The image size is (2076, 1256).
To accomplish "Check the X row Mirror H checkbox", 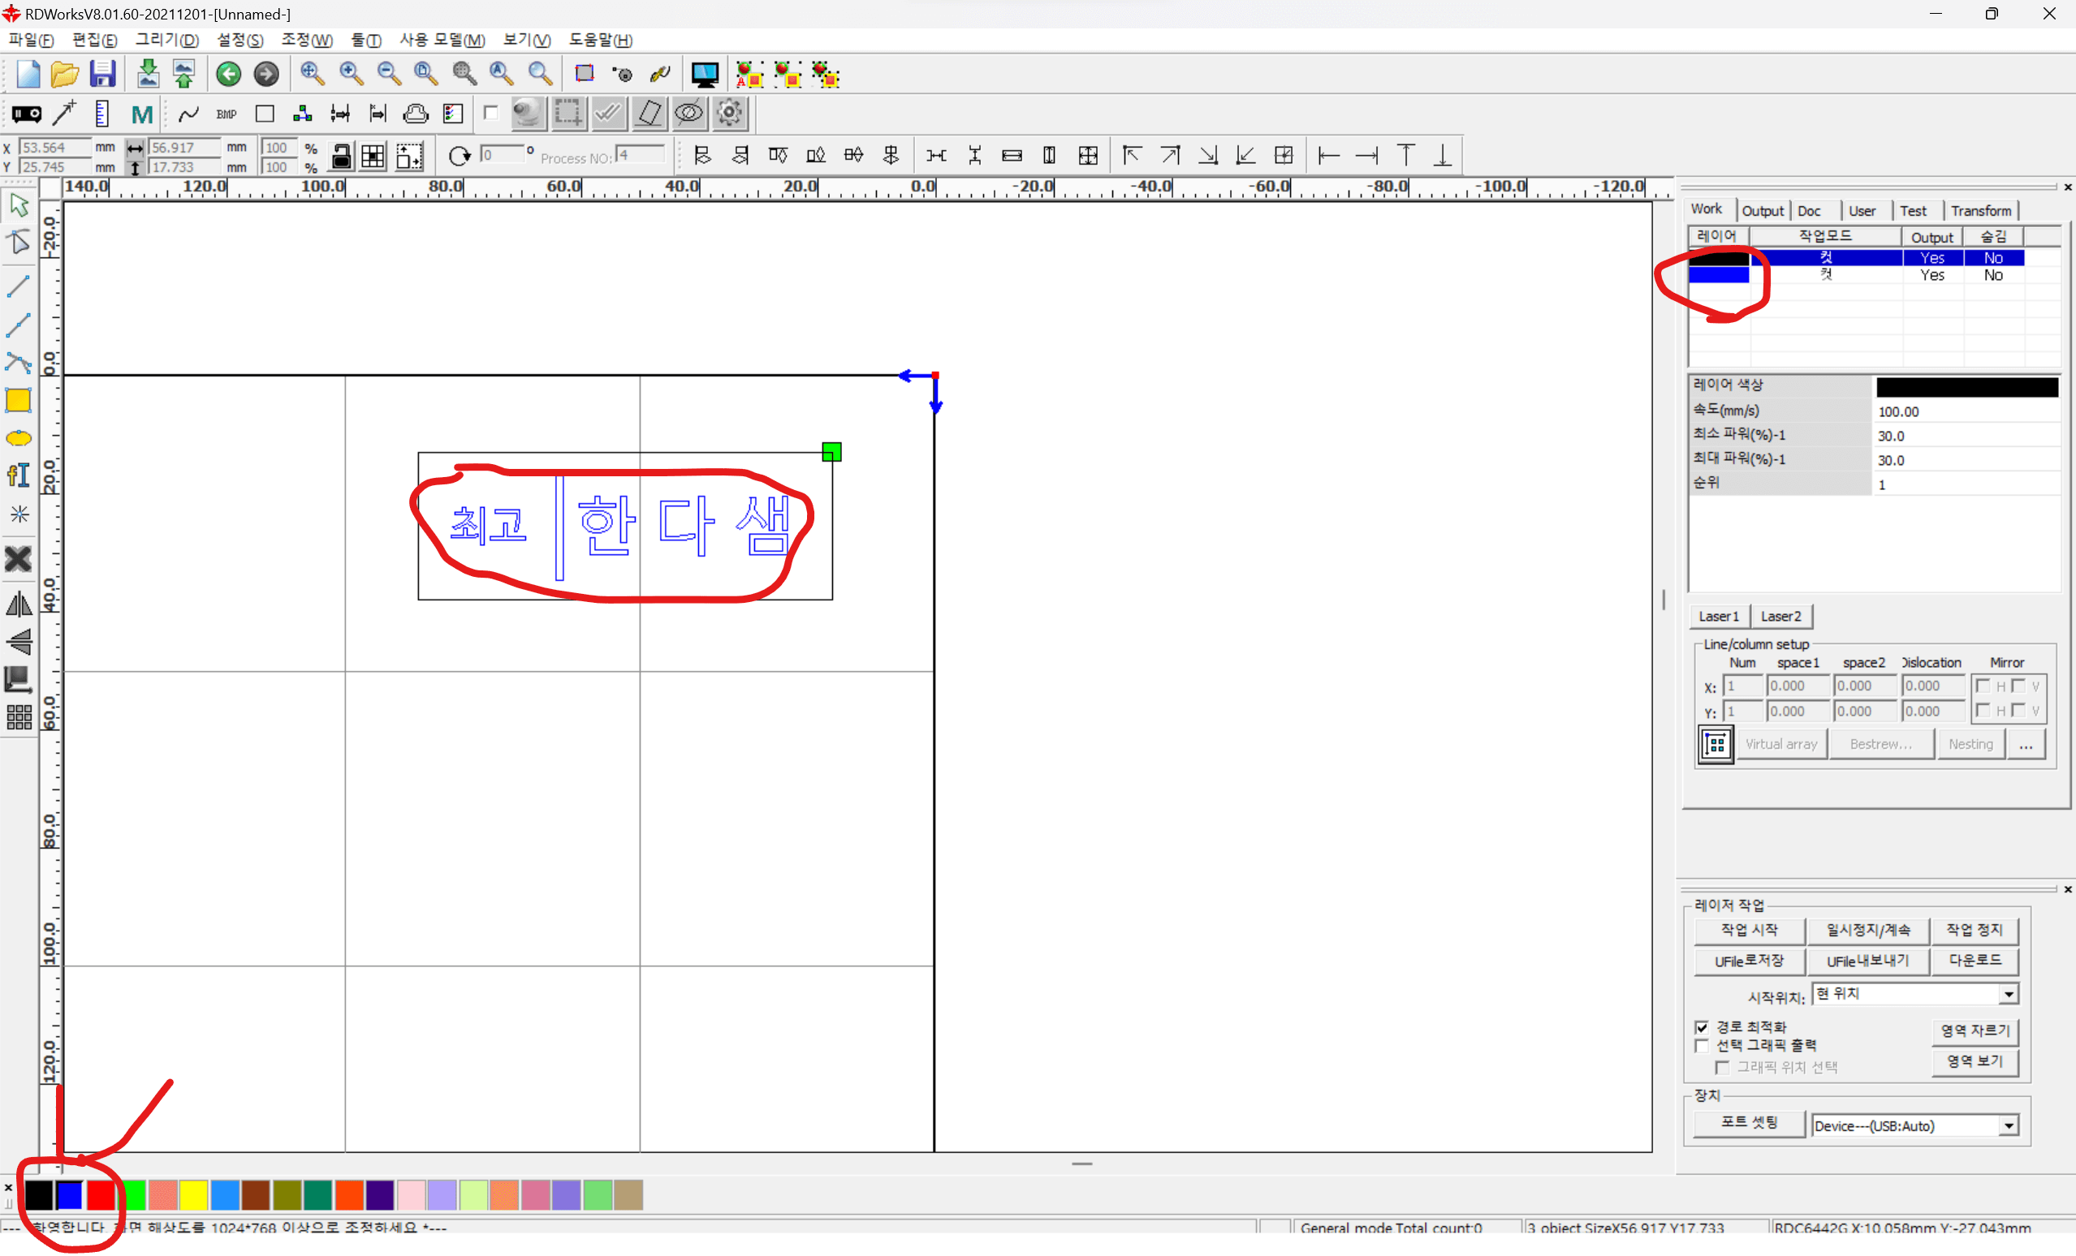I will [x=1983, y=686].
